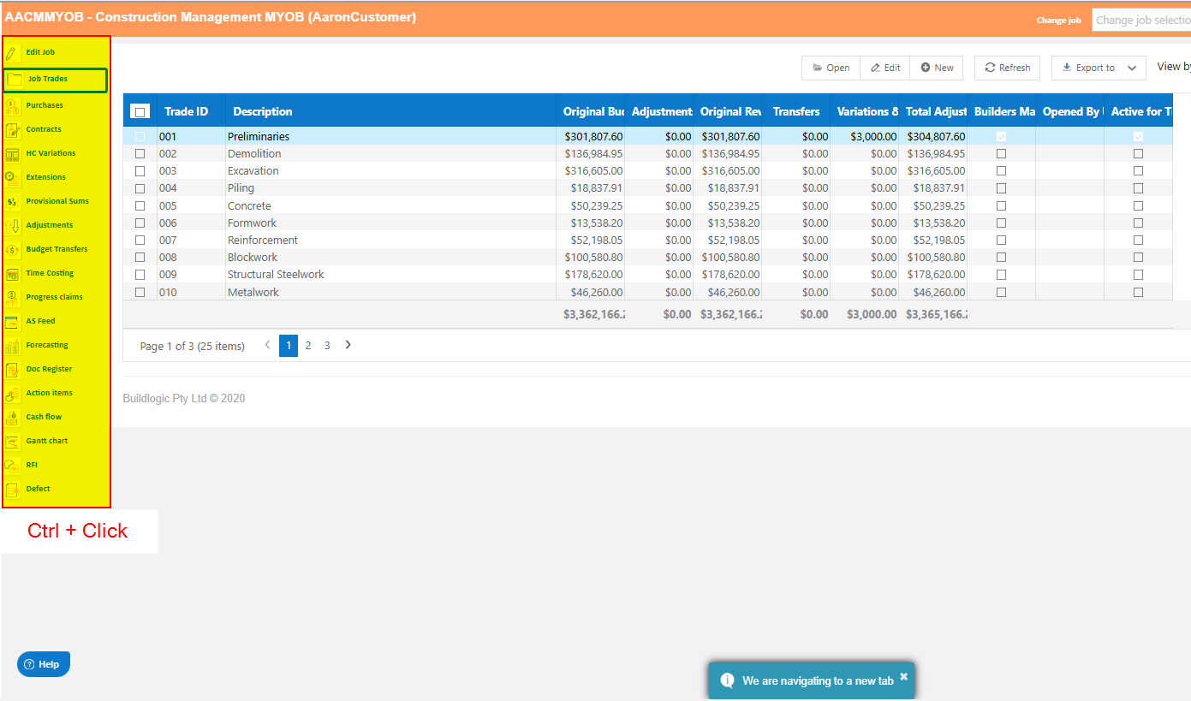Dismiss the navigating notification with X
This screenshot has width=1191, height=701.
coord(903,676)
